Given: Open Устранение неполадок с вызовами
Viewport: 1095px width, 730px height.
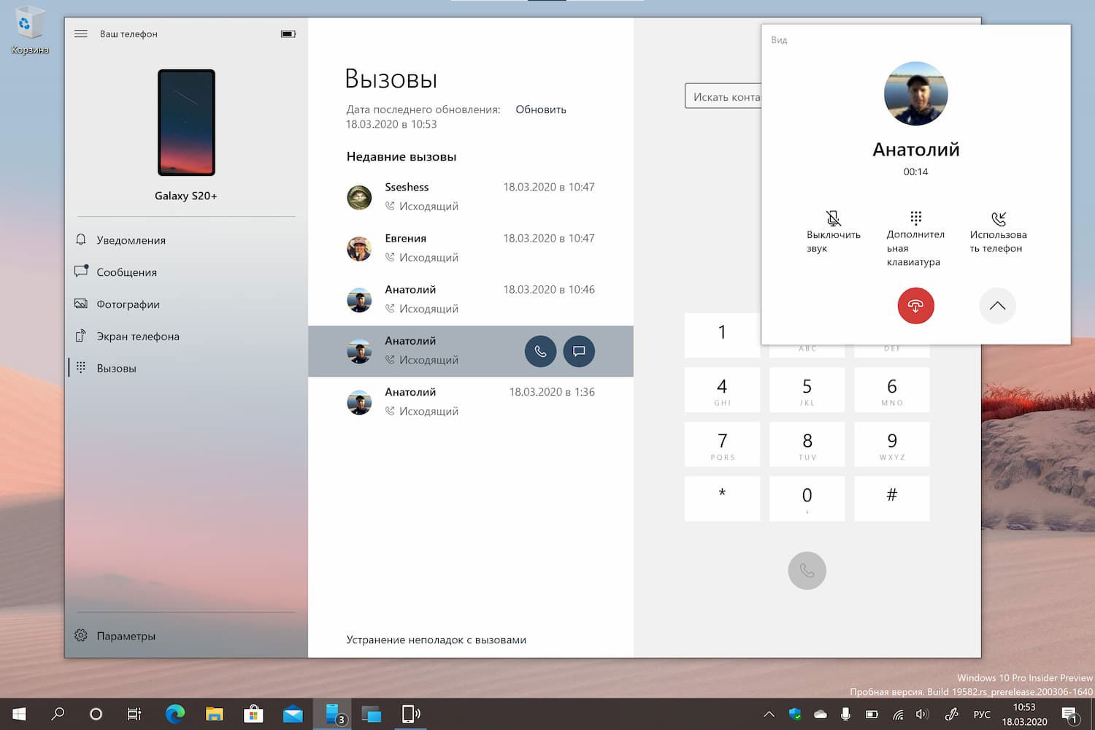Looking at the screenshot, I should (x=436, y=639).
